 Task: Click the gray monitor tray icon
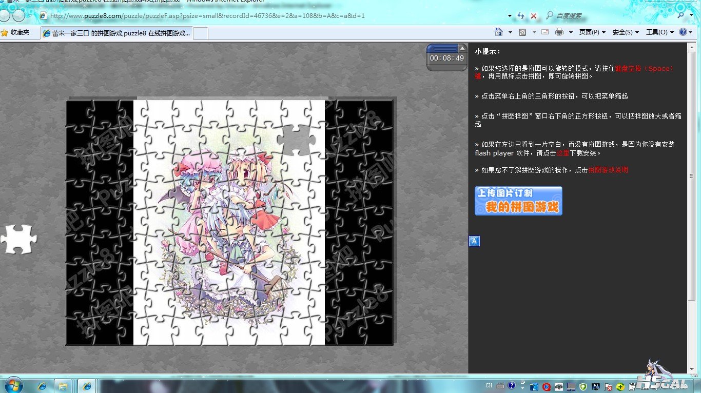pos(571,387)
